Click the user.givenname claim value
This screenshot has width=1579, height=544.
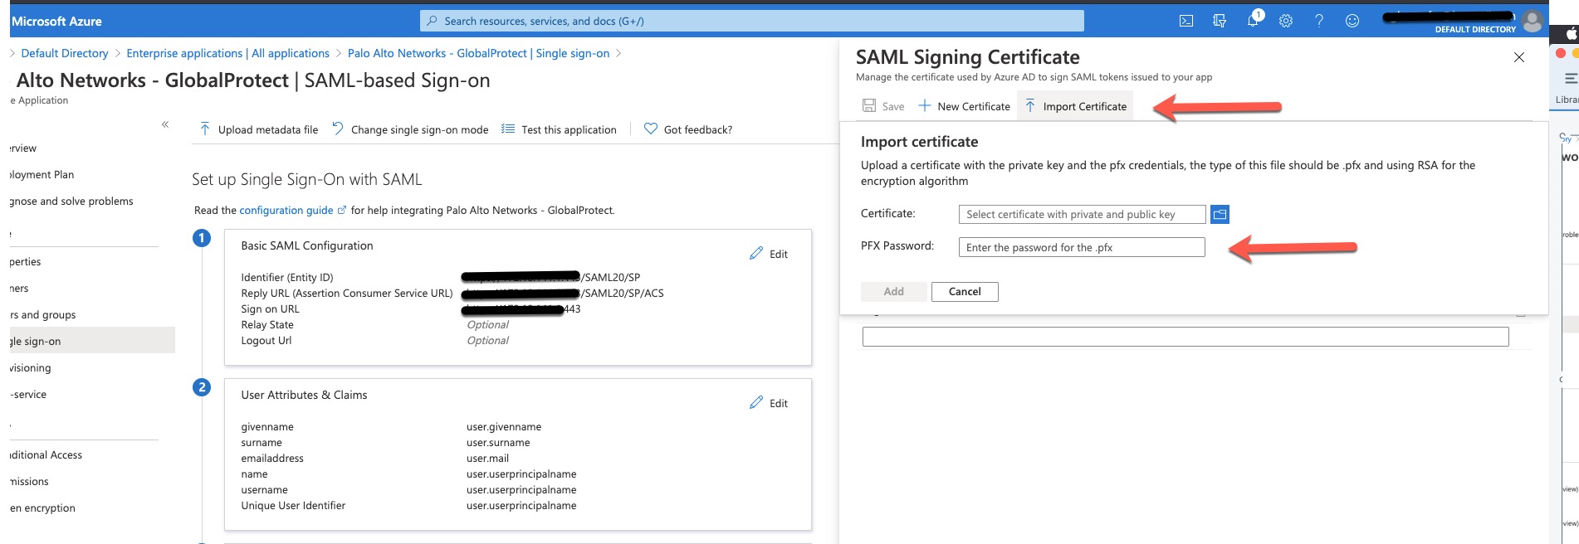point(504,427)
